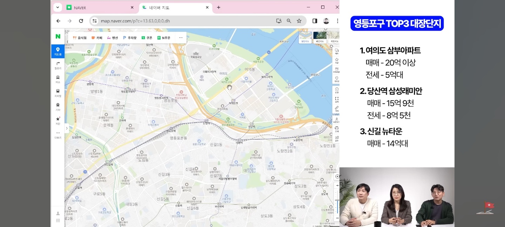Toggle the 저장 star layer on right toolbar
505x227 pixels.
(x=337, y=61)
